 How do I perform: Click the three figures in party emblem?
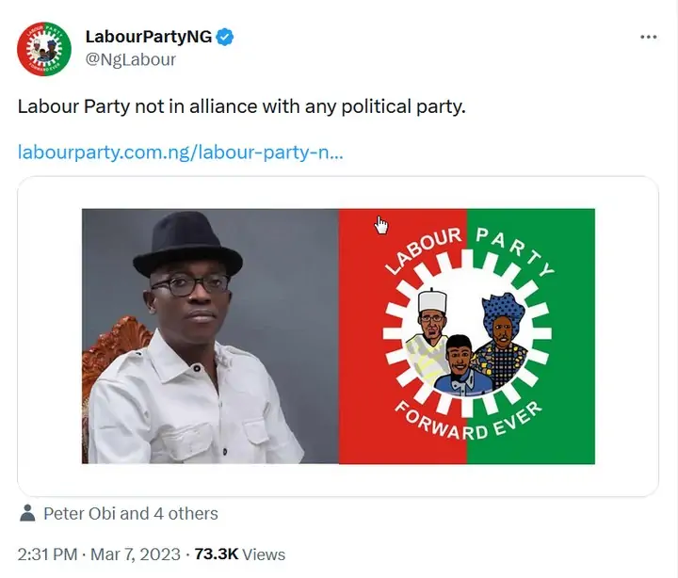coord(467,345)
